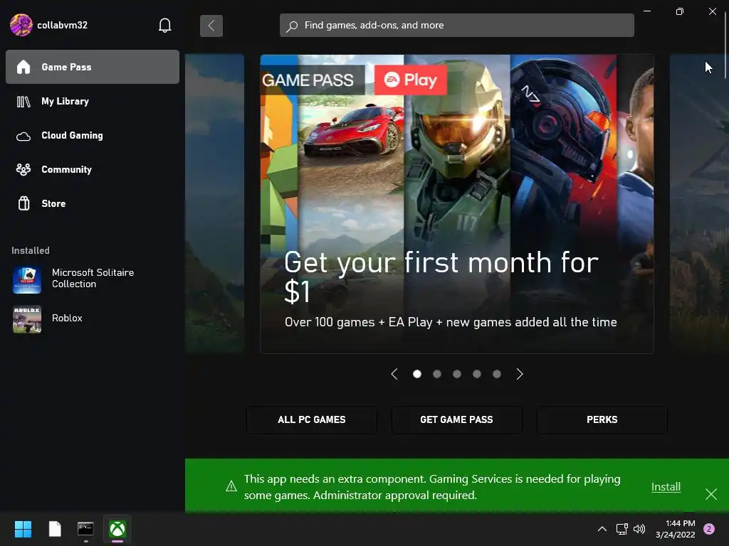Select the first carousel dot
This screenshot has width=729, height=546.
pos(417,374)
